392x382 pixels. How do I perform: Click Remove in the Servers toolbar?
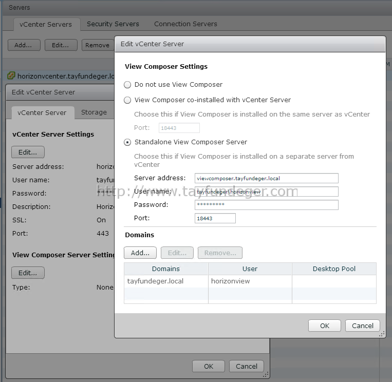click(x=98, y=45)
